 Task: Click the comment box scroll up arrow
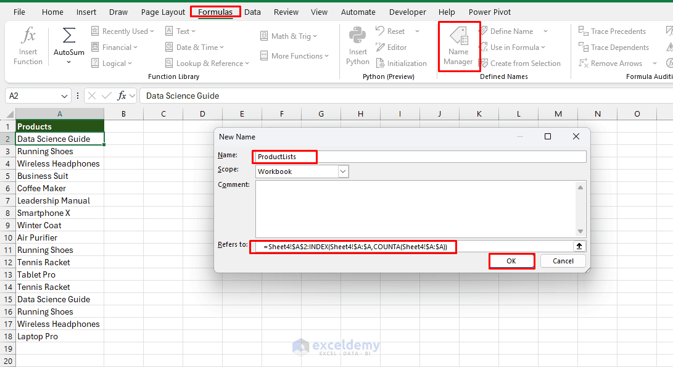(x=580, y=187)
